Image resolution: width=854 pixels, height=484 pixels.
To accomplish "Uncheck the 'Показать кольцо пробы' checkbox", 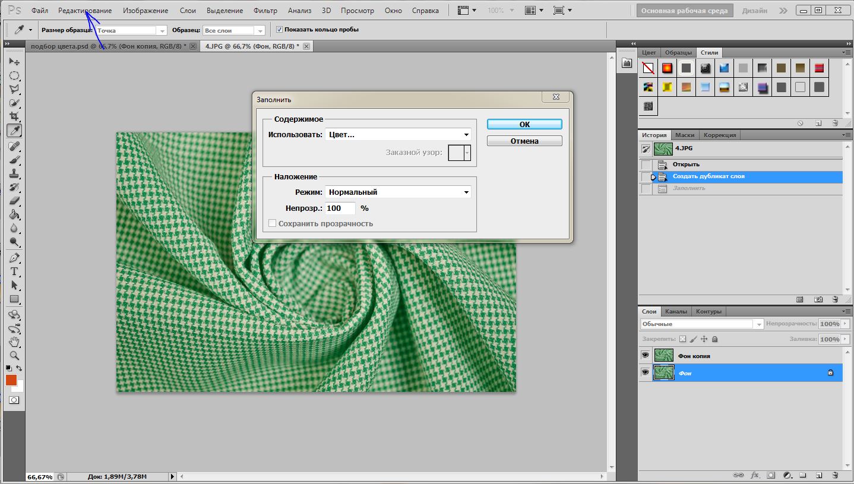I will pos(280,30).
